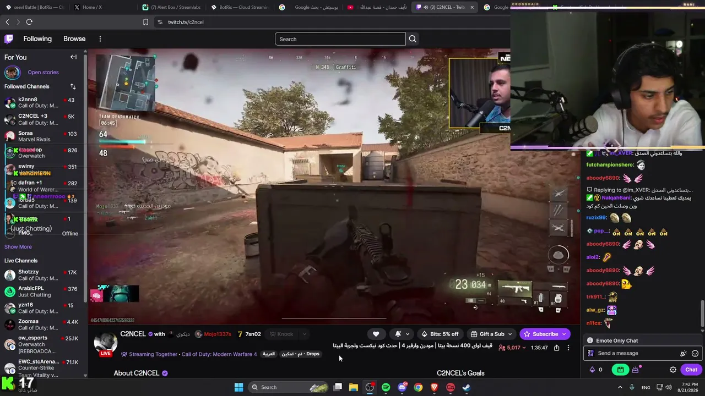Image resolution: width=705 pixels, height=396 pixels.
Task: Open the chat identity badge in message box
Action: coord(591,354)
